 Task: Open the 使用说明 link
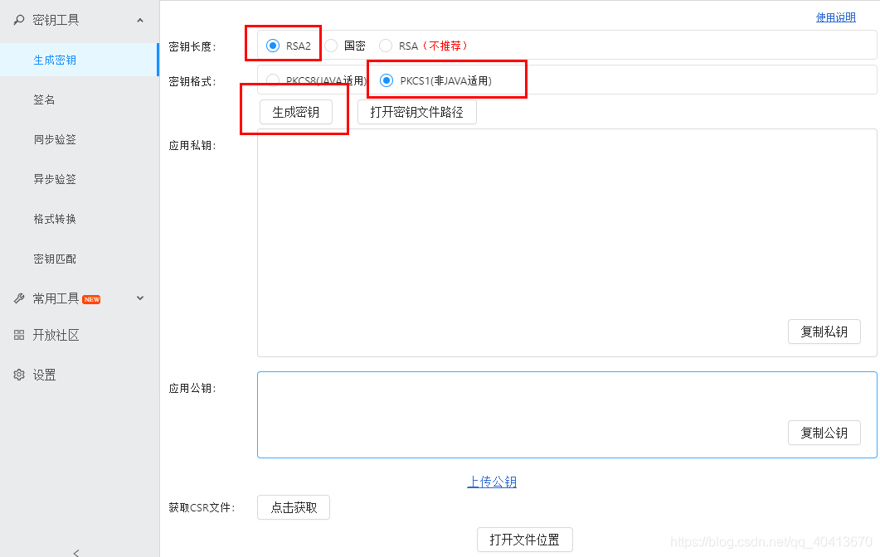pyautogui.click(x=836, y=17)
